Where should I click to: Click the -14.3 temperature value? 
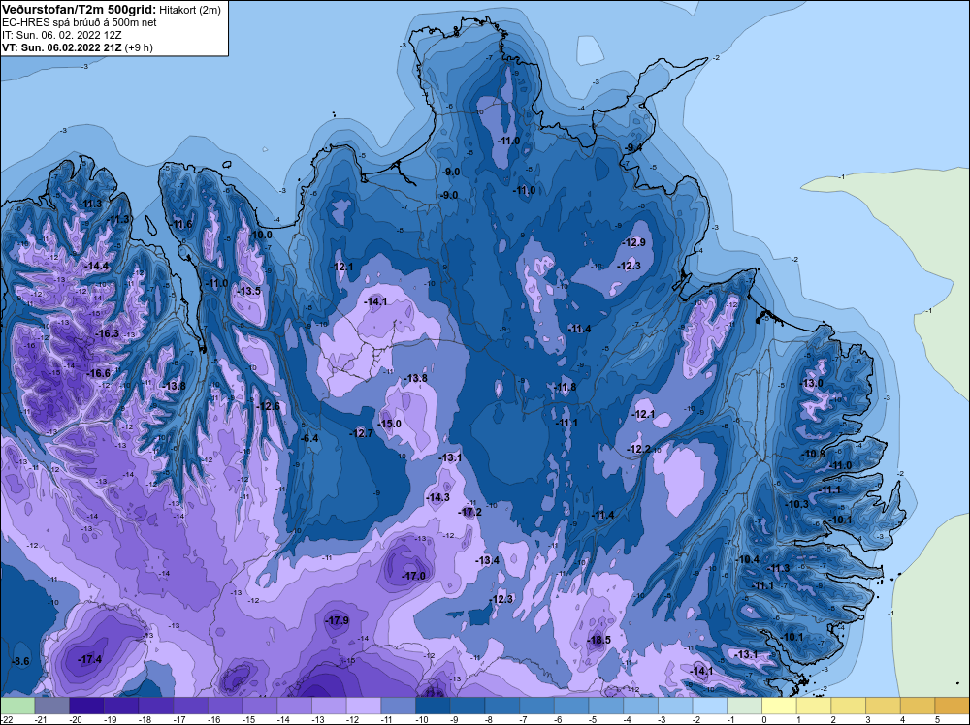(x=438, y=497)
